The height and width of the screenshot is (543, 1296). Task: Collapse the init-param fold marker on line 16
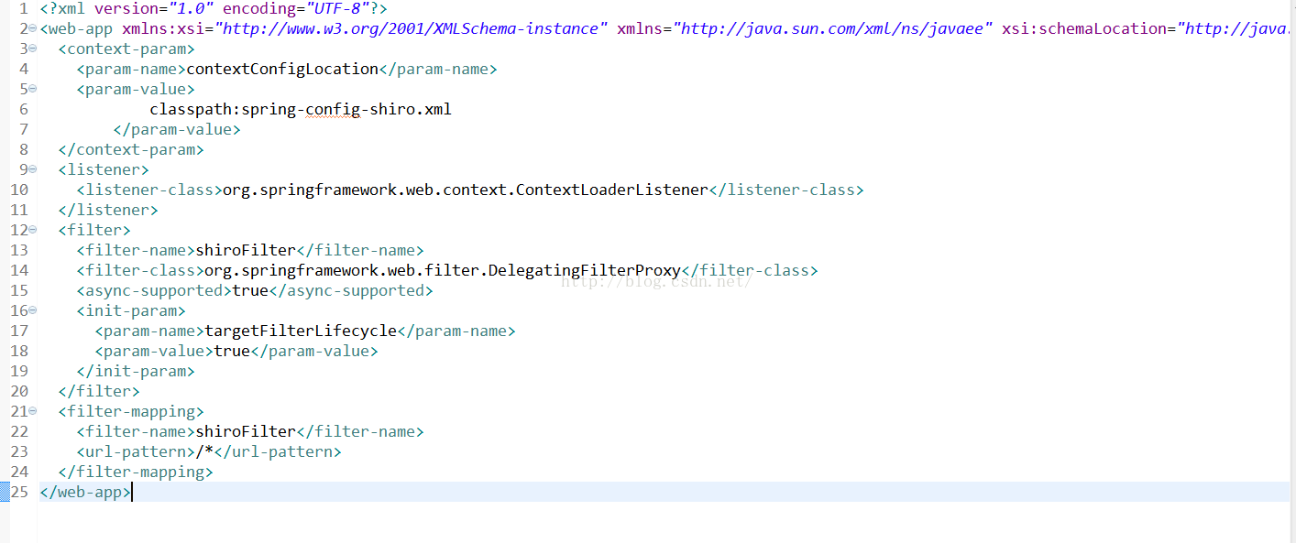pos(33,310)
